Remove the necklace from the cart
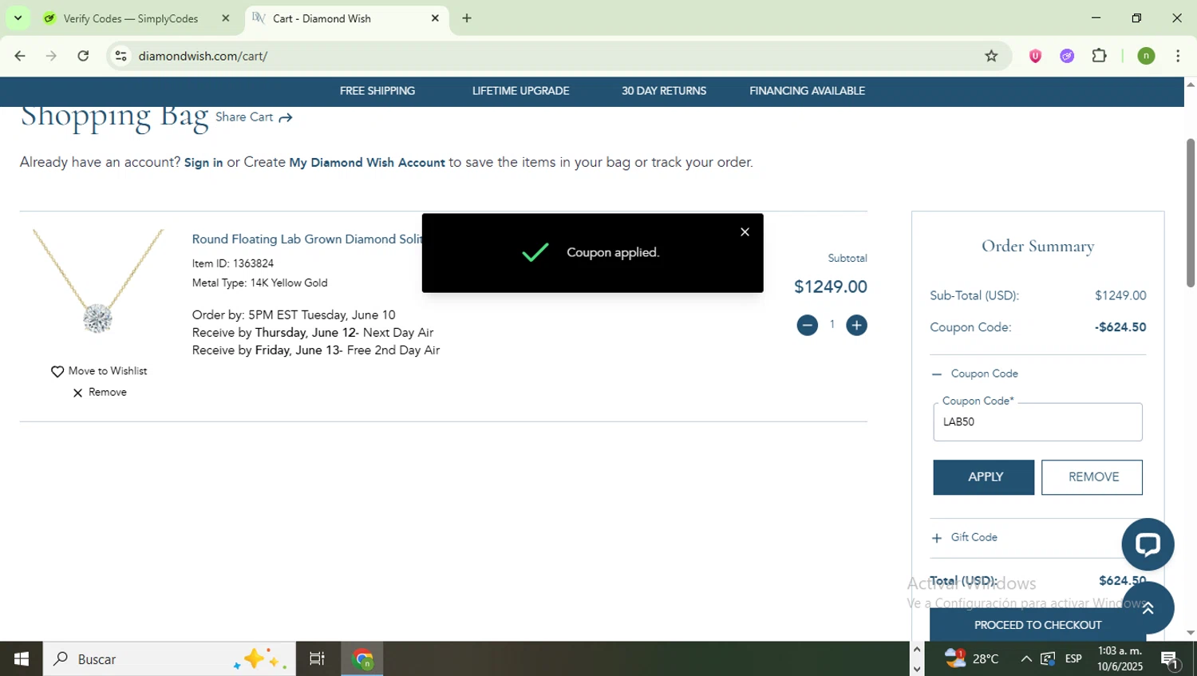Viewport: 1197px width, 676px height. pos(100,393)
